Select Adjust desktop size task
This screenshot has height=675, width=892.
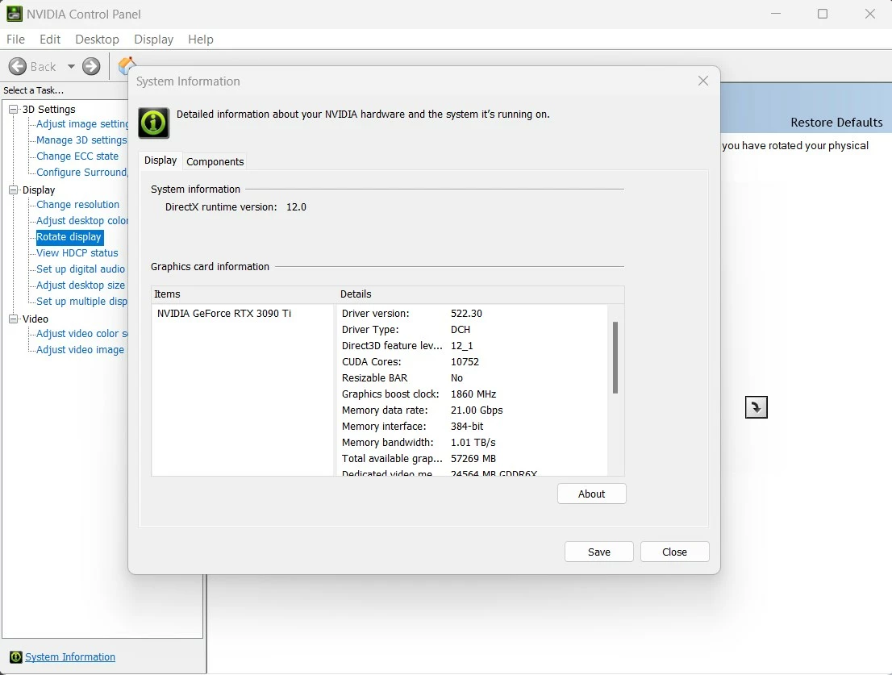tap(80, 285)
